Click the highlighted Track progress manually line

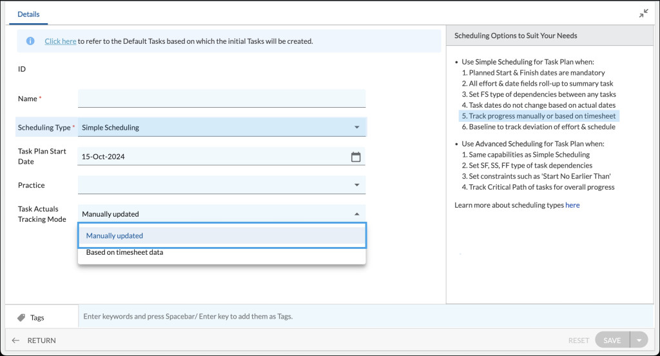click(539, 116)
